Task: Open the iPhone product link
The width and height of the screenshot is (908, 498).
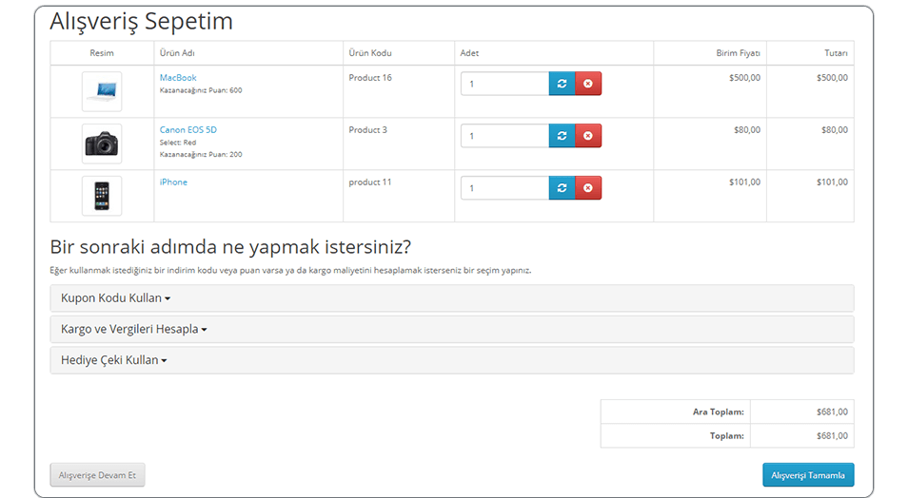Action: [x=173, y=182]
